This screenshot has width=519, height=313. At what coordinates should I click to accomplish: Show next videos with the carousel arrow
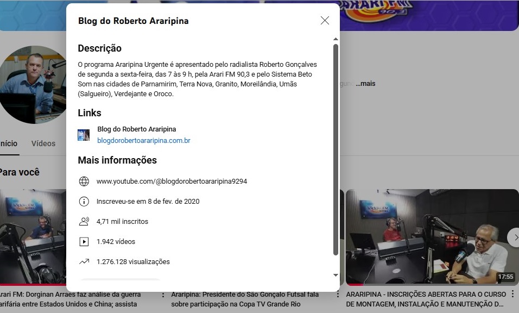(x=514, y=237)
